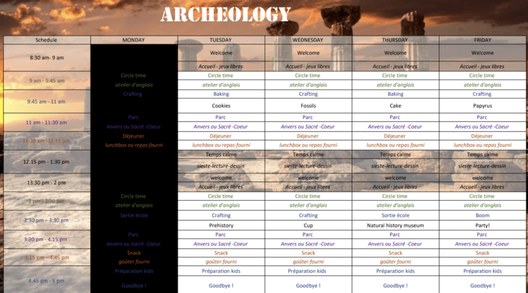Click Thursday's lunchbox ou repas fourni cell
The width and height of the screenshot is (528, 293).
[395, 145]
